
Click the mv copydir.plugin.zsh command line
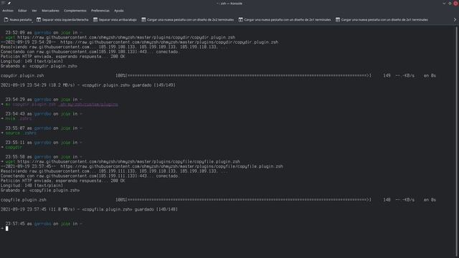pos(60,105)
